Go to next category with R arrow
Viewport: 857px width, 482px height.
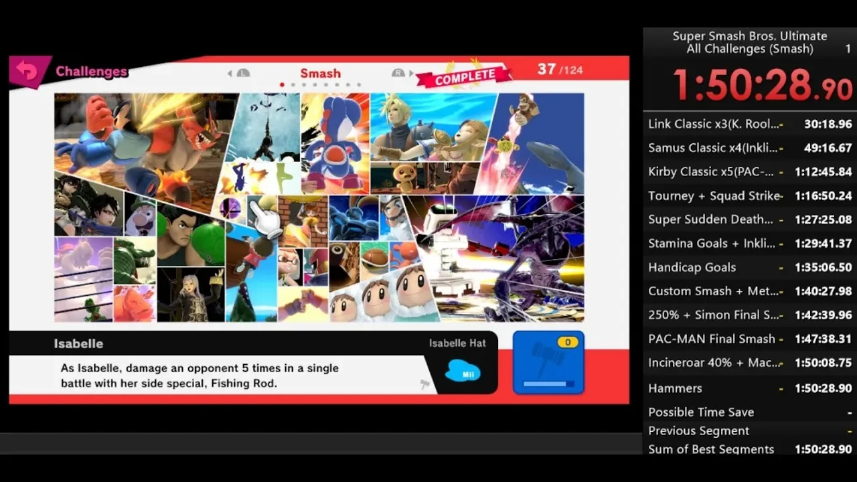tap(402, 73)
